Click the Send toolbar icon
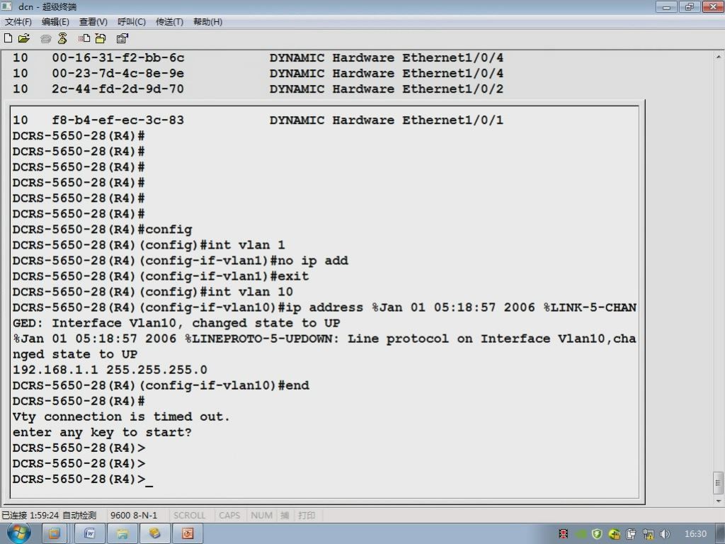This screenshot has width=725, height=544. 84,38
